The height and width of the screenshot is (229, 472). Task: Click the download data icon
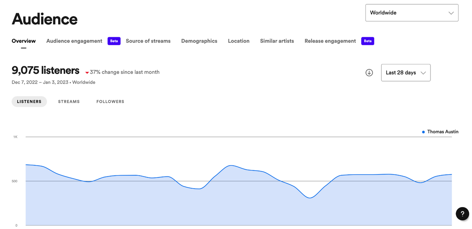(x=369, y=73)
